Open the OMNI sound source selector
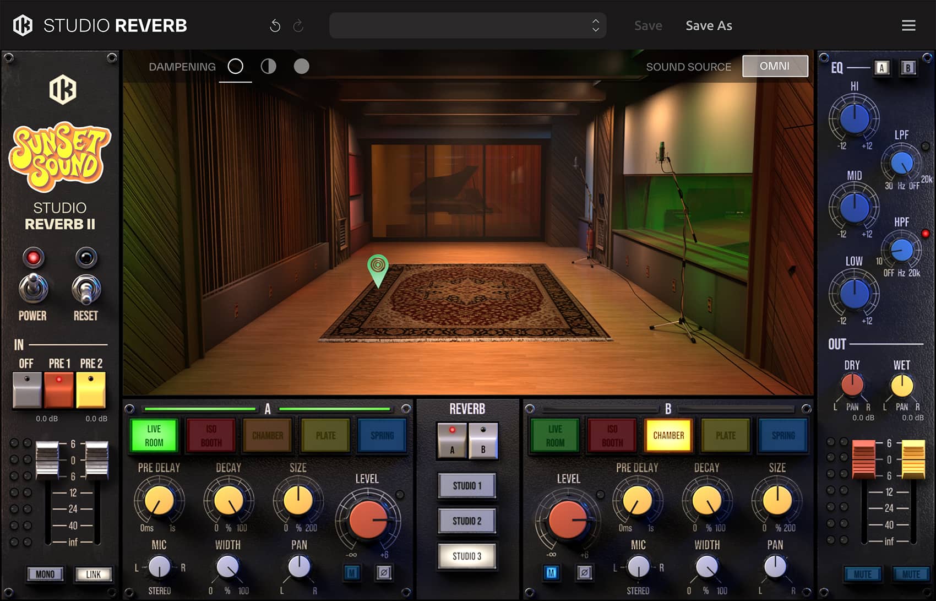The width and height of the screenshot is (936, 601). 775,66
